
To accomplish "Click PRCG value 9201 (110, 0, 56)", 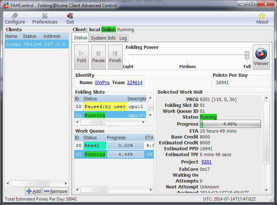I will point(218,100).
